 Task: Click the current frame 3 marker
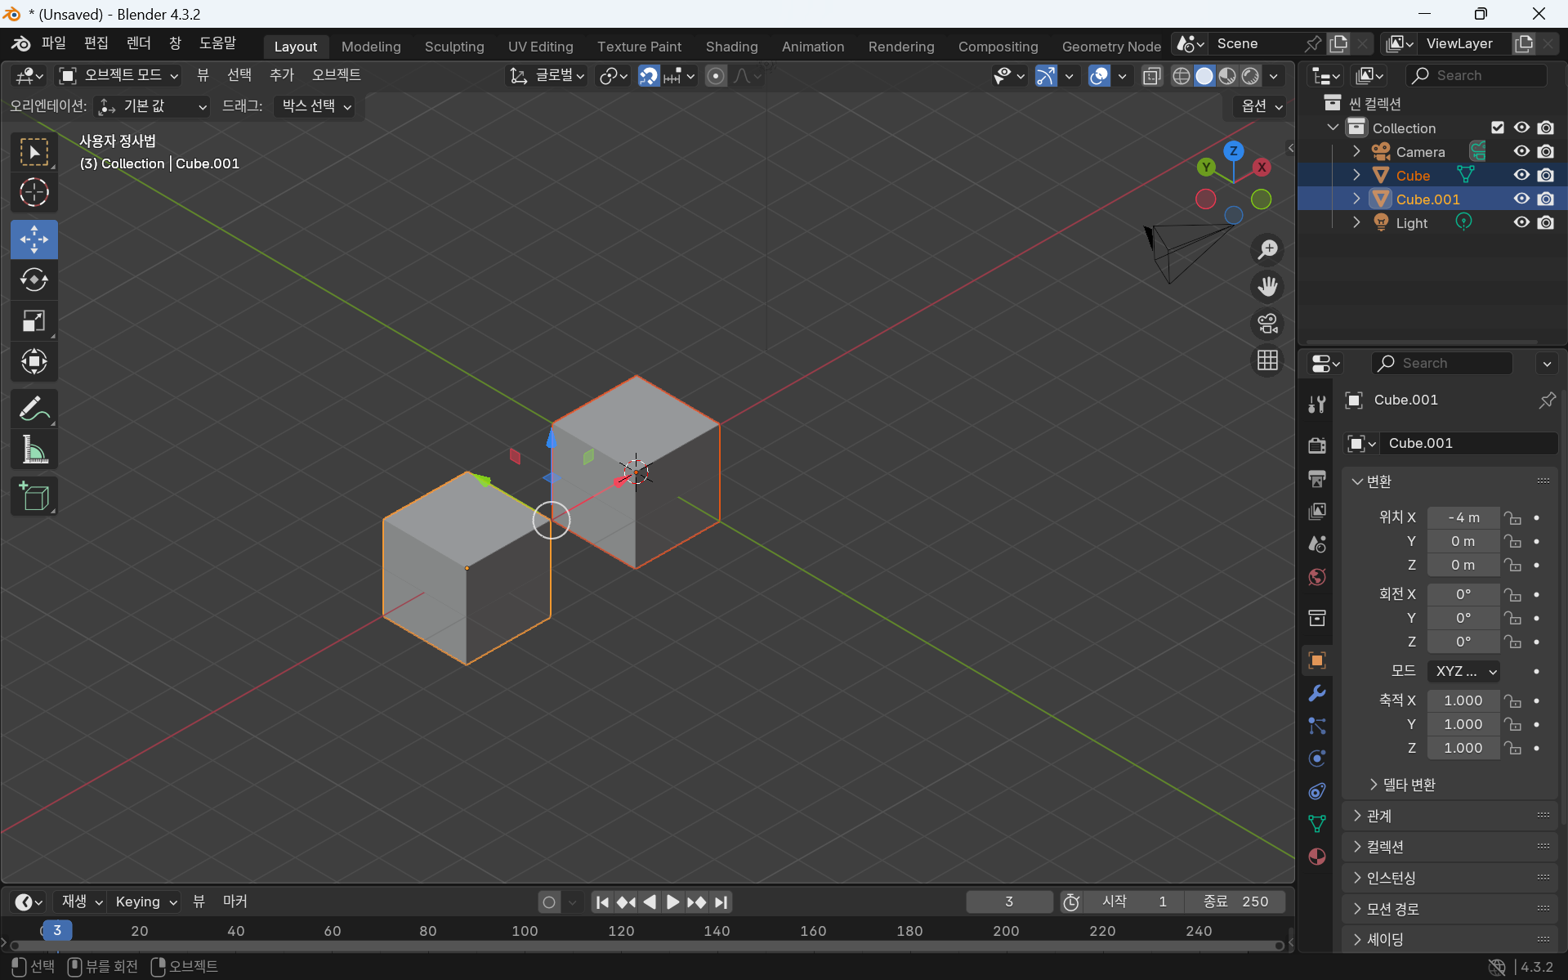click(56, 930)
